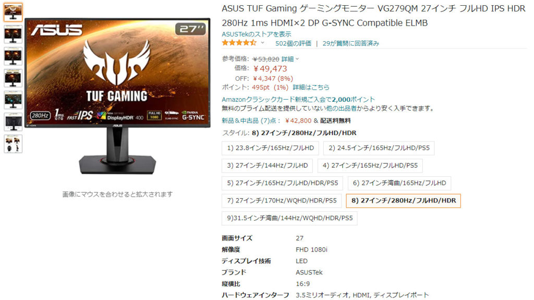Choose style 6) 27インチ湾曲/165Hz/フルHD

click(x=399, y=183)
